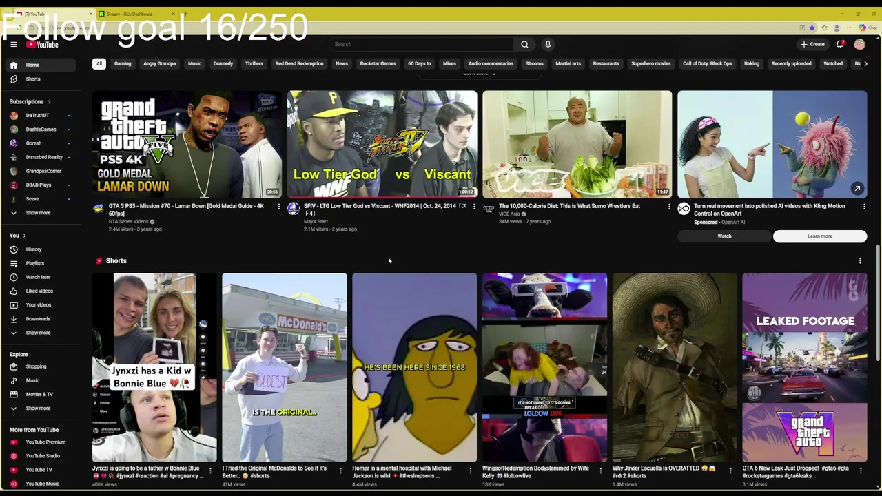Open the McDonald's original short thumbnail
This screenshot has height=496, width=882.
tap(285, 367)
